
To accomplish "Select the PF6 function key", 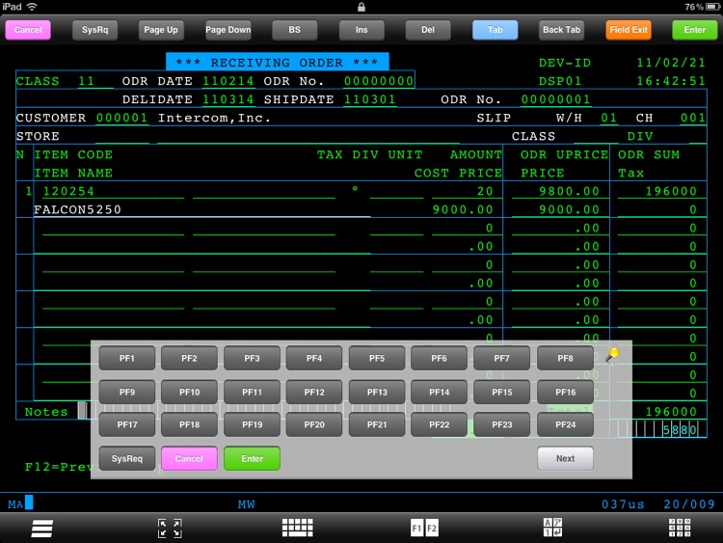I will click(x=439, y=358).
